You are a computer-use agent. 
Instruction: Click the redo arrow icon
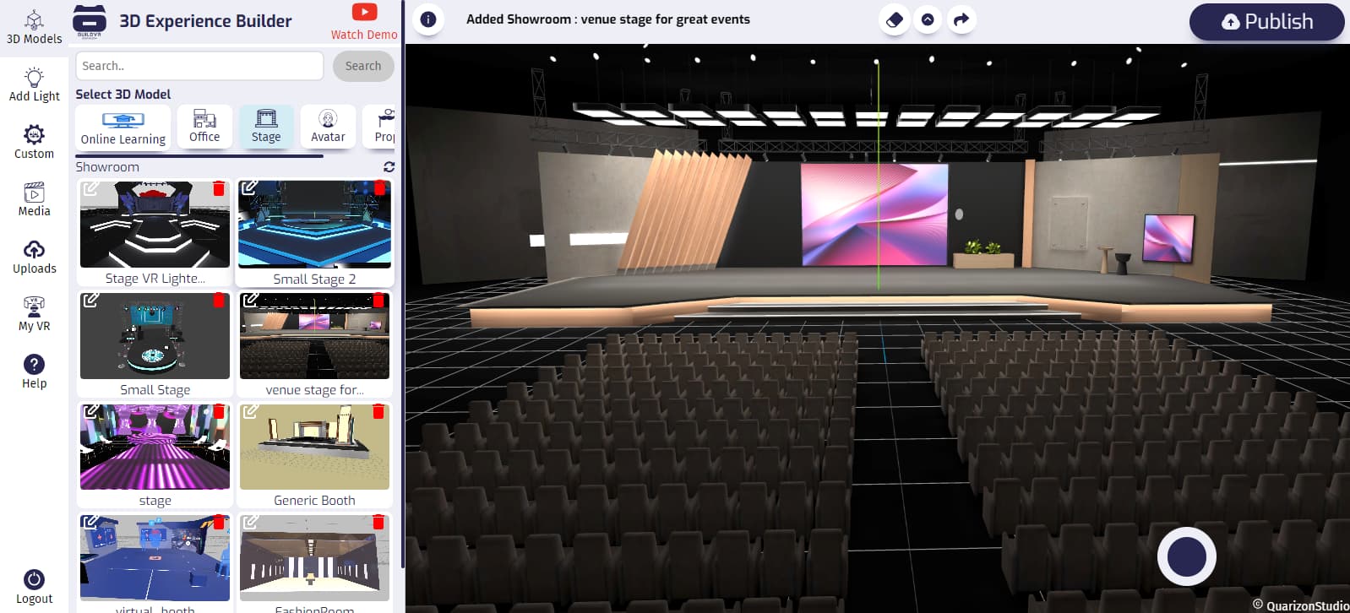click(961, 19)
